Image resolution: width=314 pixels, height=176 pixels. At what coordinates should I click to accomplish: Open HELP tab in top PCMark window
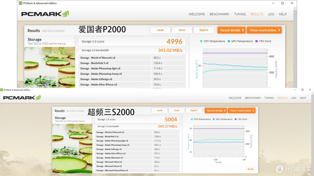pyautogui.click(x=283, y=14)
